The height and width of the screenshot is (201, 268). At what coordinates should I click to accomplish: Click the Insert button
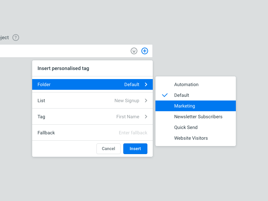pos(135,148)
